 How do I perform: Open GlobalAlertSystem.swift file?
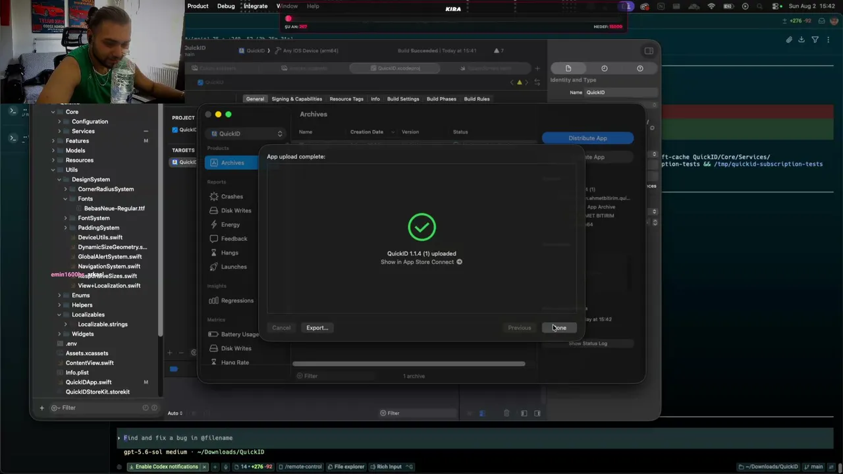[x=110, y=257]
